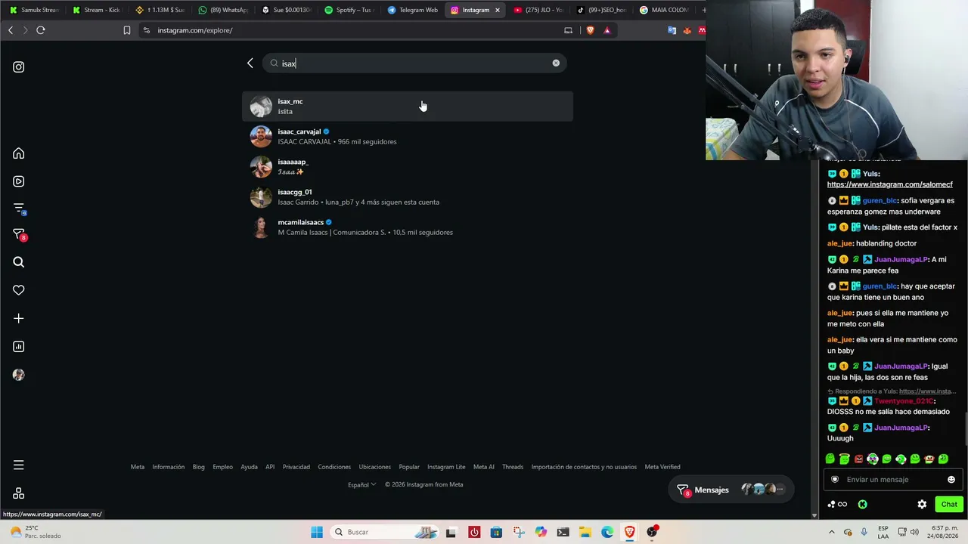Open the isaac_carvajal search result
The width and height of the screenshot is (968, 544).
click(x=408, y=137)
